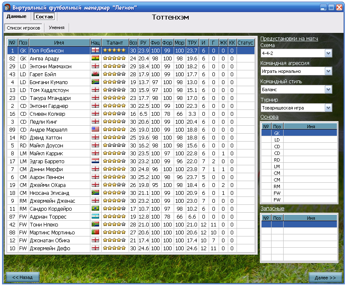Click the England flag for Джермейн Дефо
Screen dimensions: 349x286
[95, 248]
